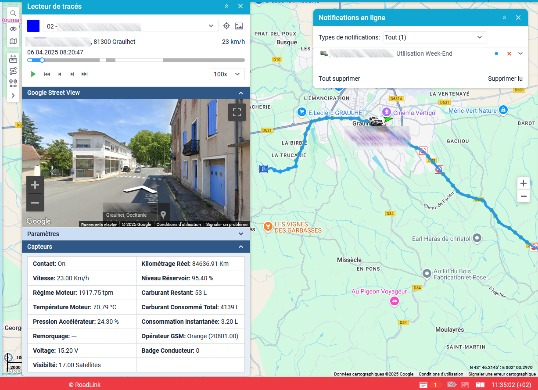Select the point-to-point markers tool
The width and height of the screenshot is (538, 390).
(x=13, y=83)
